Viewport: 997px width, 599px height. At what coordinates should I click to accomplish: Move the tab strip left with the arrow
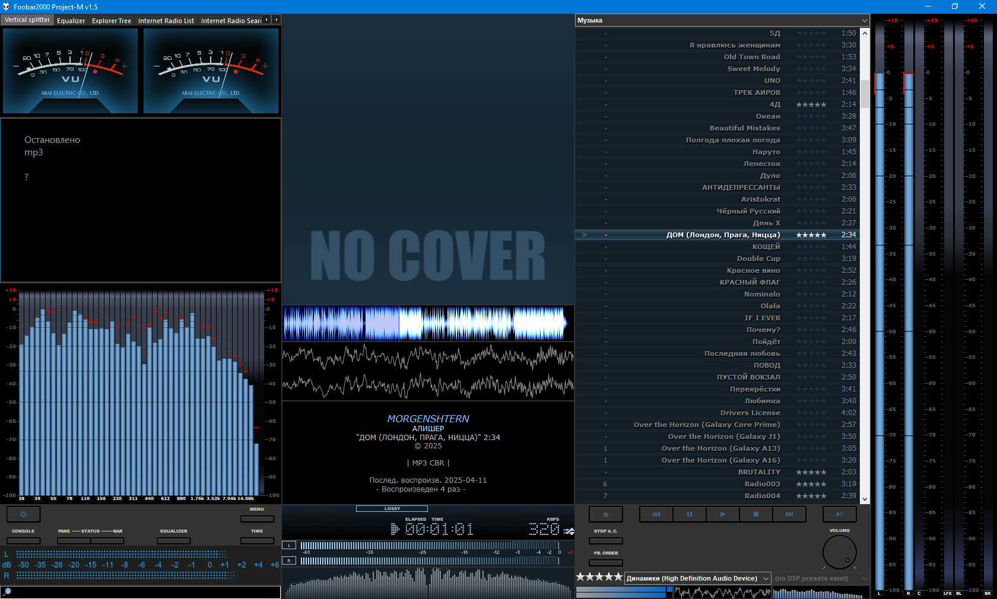click(267, 20)
